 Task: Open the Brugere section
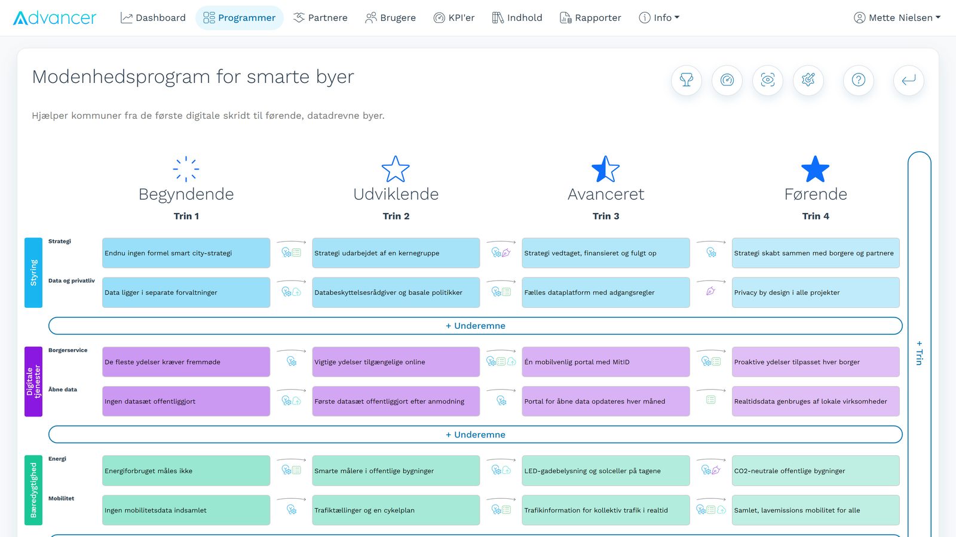(x=390, y=18)
